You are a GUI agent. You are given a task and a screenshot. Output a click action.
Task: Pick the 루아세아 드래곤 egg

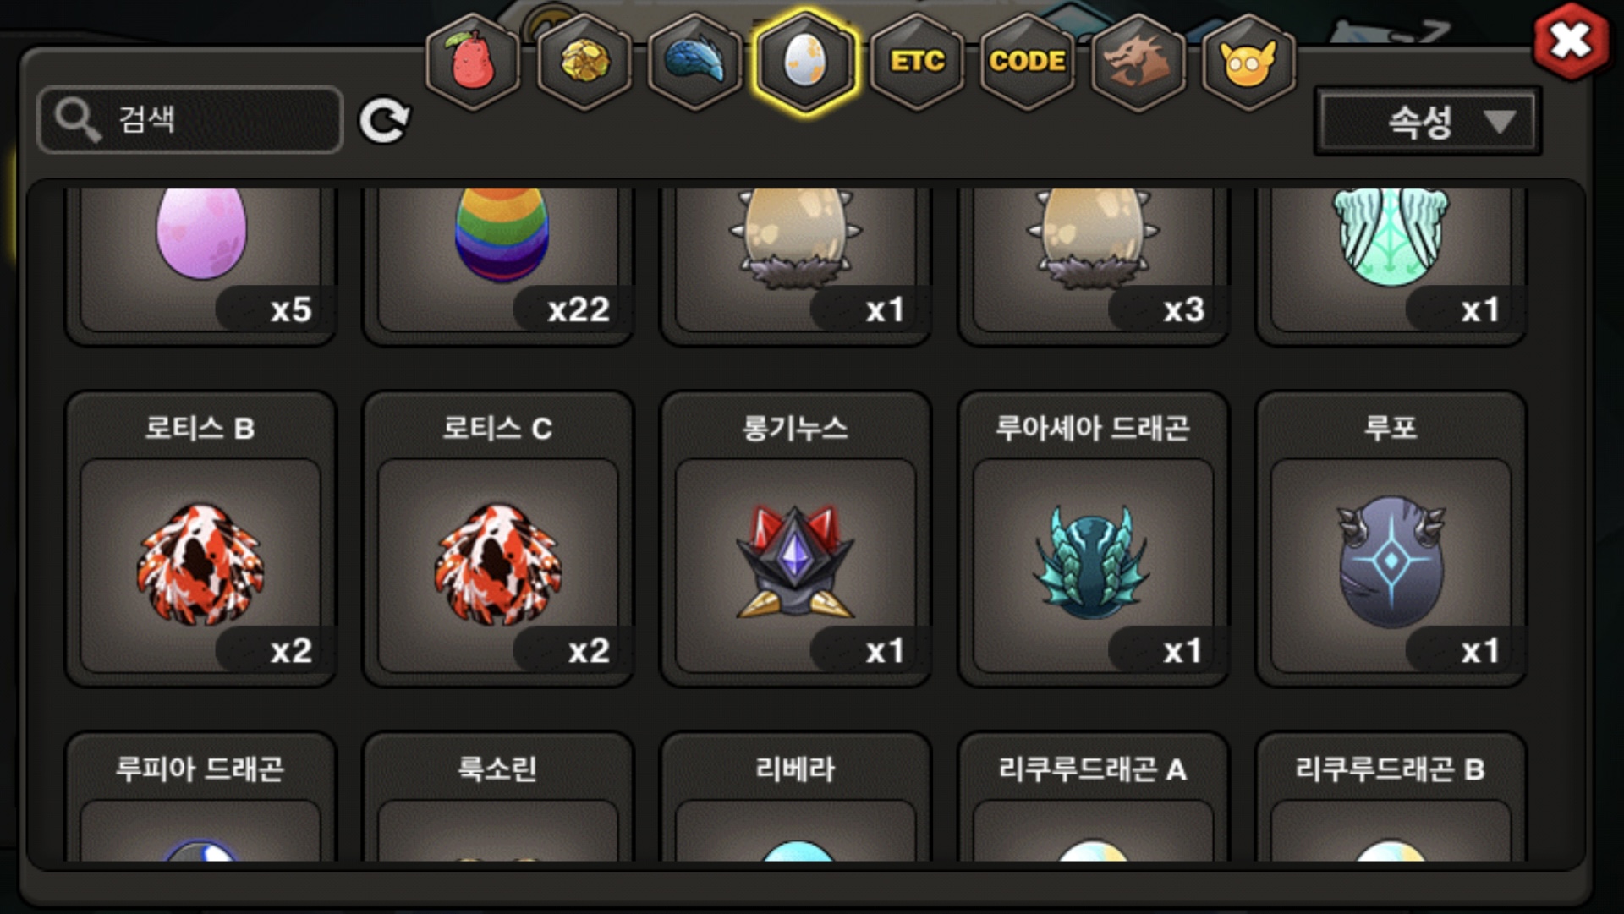pos(1093,539)
